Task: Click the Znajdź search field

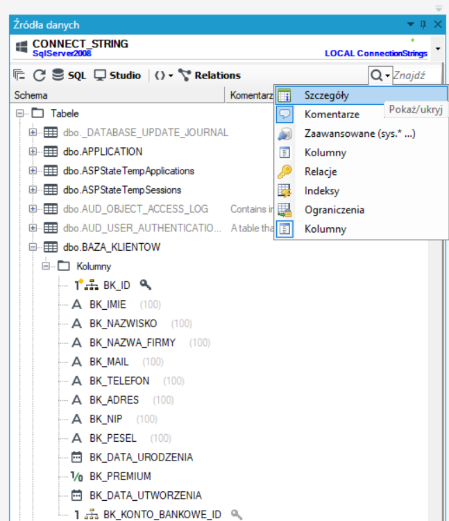Action: [416, 76]
